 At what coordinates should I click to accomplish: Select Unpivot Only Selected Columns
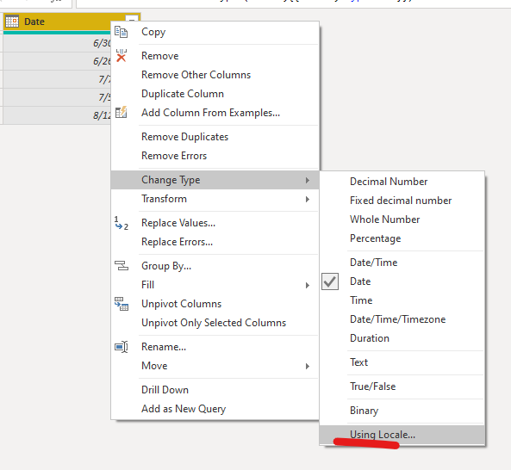215,323
